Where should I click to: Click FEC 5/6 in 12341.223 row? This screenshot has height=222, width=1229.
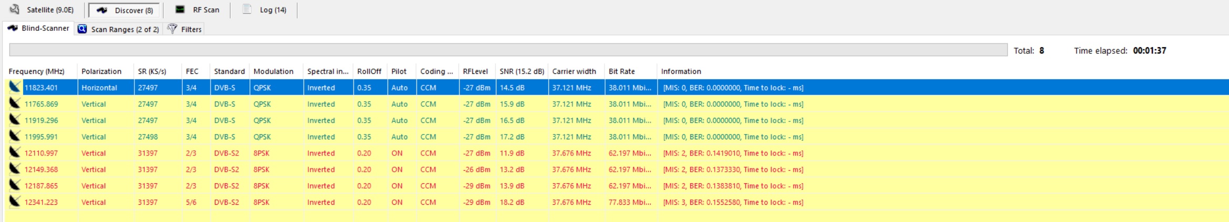tap(191, 202)
